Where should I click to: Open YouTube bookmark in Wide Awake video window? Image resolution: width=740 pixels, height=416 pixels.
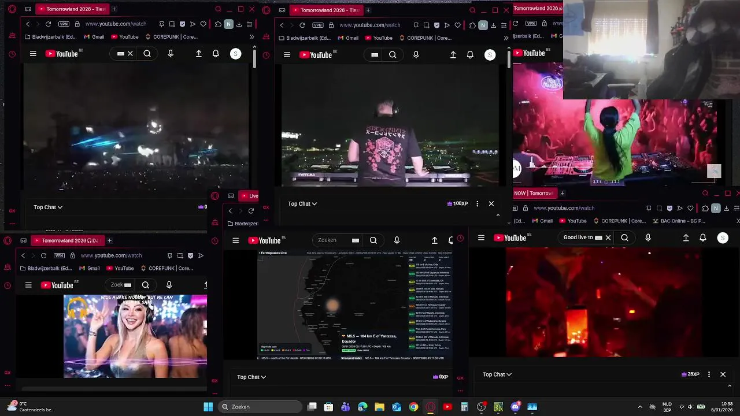(x=120, y=268)
